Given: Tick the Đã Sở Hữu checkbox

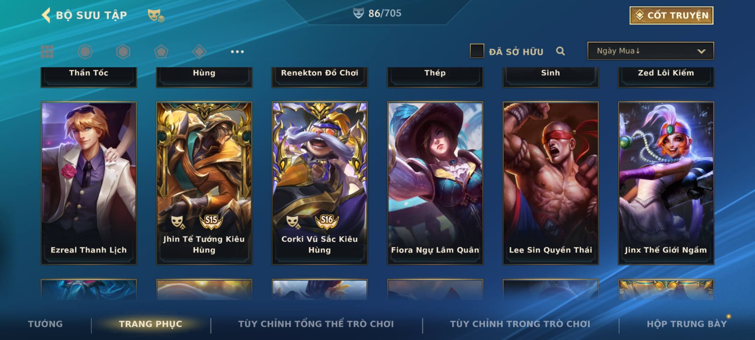Looking at the screenshot, I should (x=477, y=51).
